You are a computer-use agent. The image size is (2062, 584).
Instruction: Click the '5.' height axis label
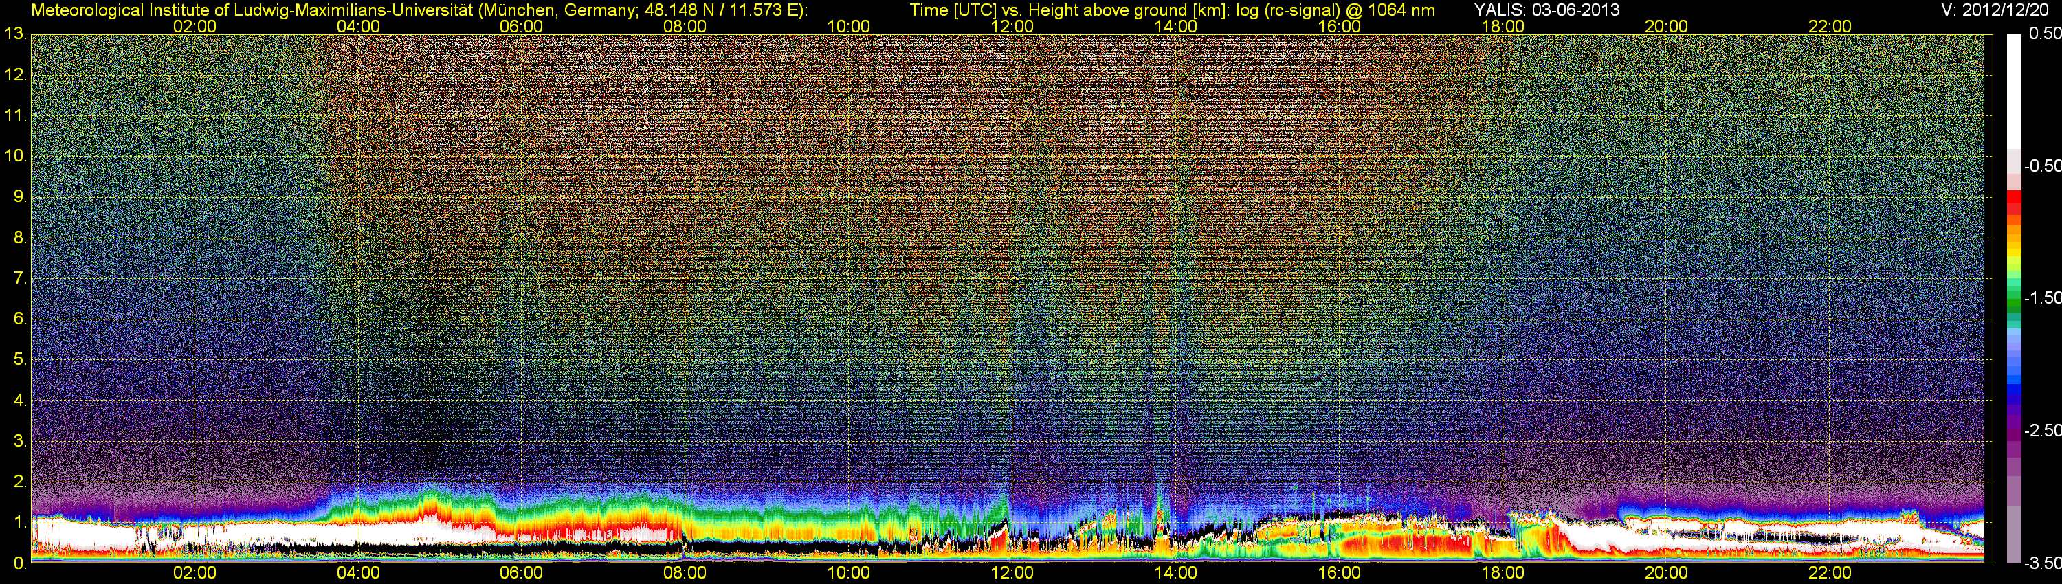[x=20, y=360]
